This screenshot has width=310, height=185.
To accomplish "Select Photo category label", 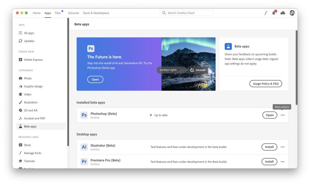I will coord(28,78).
